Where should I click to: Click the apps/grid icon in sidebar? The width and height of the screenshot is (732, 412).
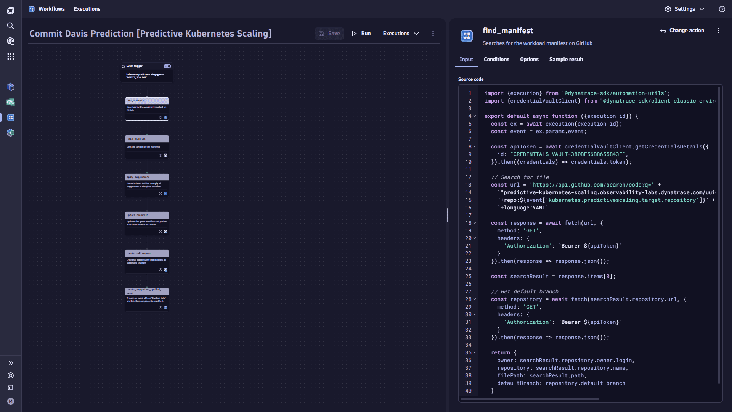click(x=11, y=57)
